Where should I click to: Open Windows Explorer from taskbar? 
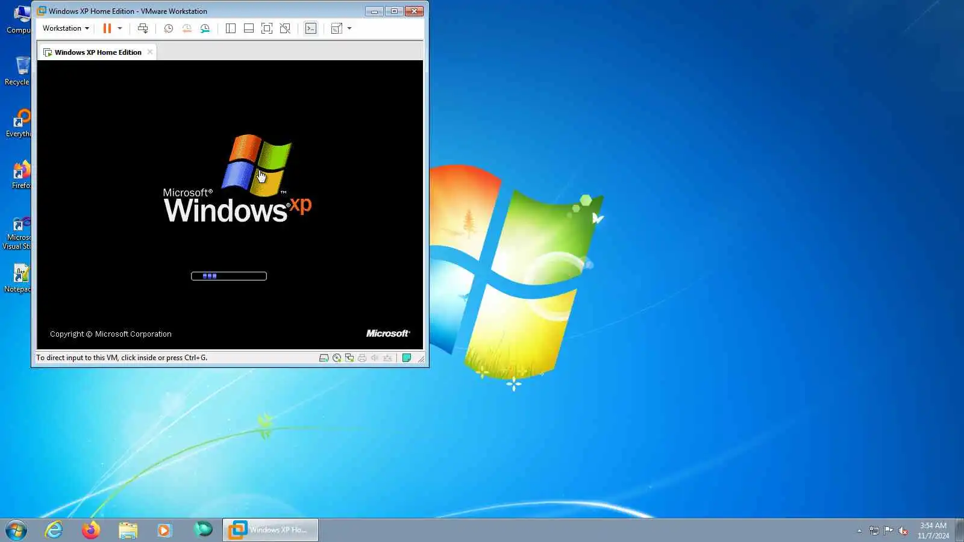128,530
